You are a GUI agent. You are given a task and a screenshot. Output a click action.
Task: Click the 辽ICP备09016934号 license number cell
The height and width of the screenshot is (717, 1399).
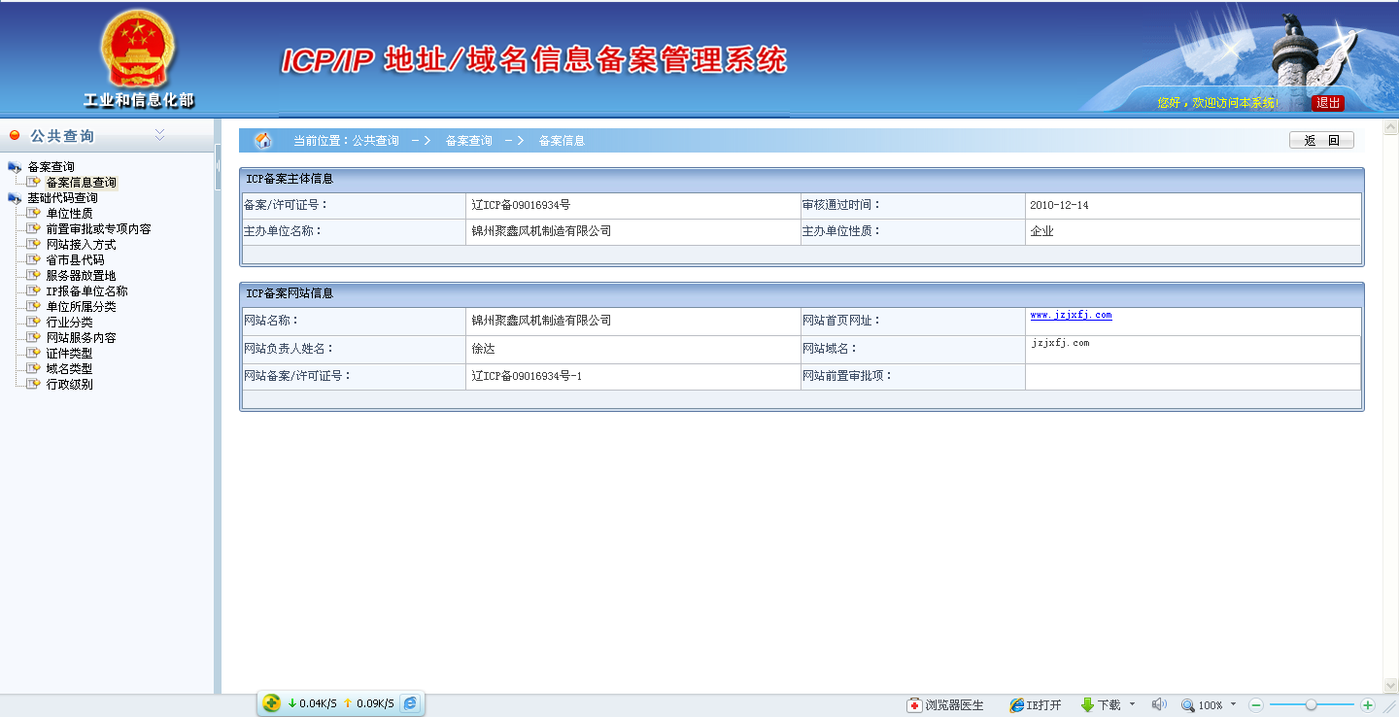click(633, 206)
